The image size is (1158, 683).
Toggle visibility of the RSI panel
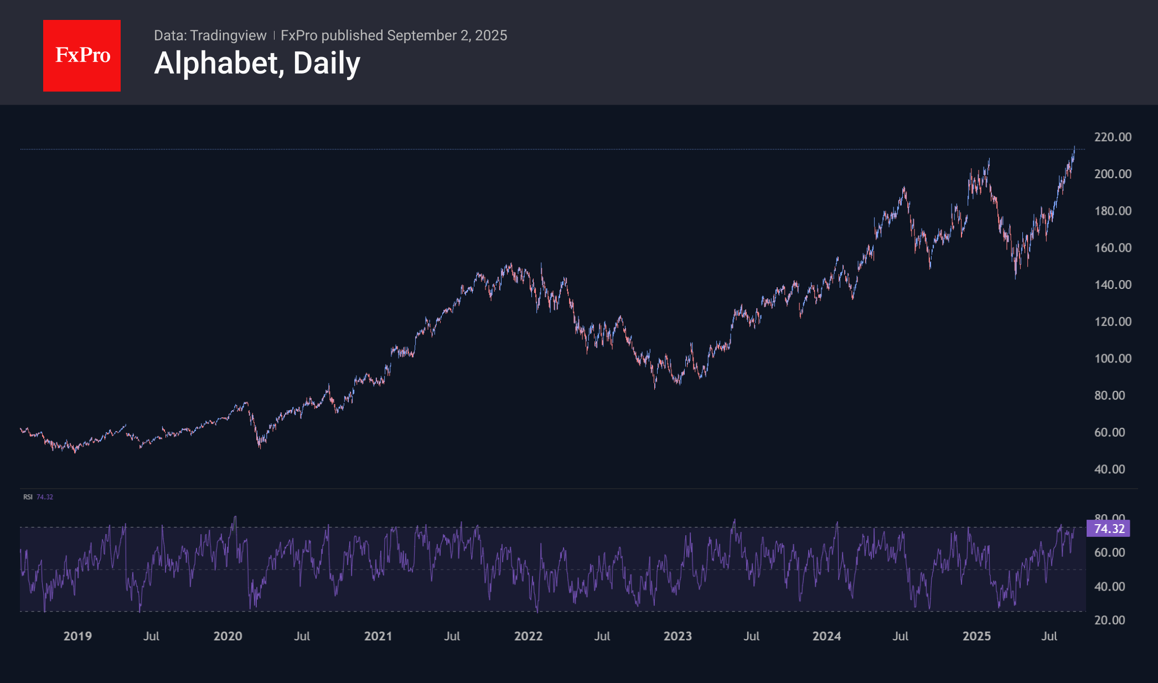(27, 497)
